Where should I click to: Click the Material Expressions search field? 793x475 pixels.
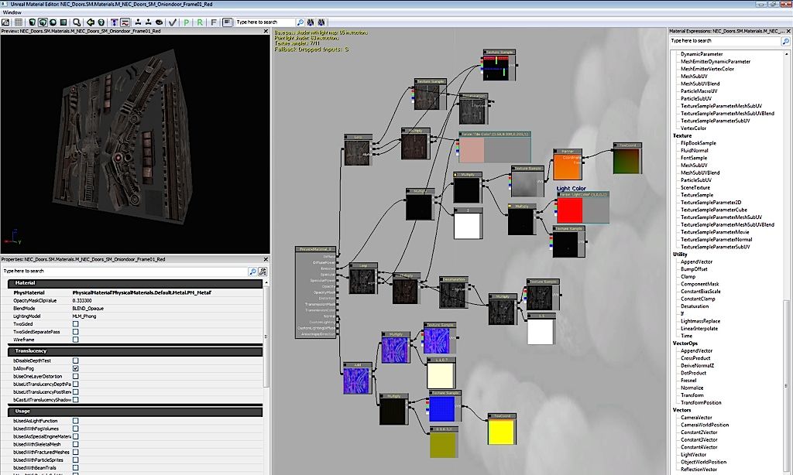[x=725, y=41]
